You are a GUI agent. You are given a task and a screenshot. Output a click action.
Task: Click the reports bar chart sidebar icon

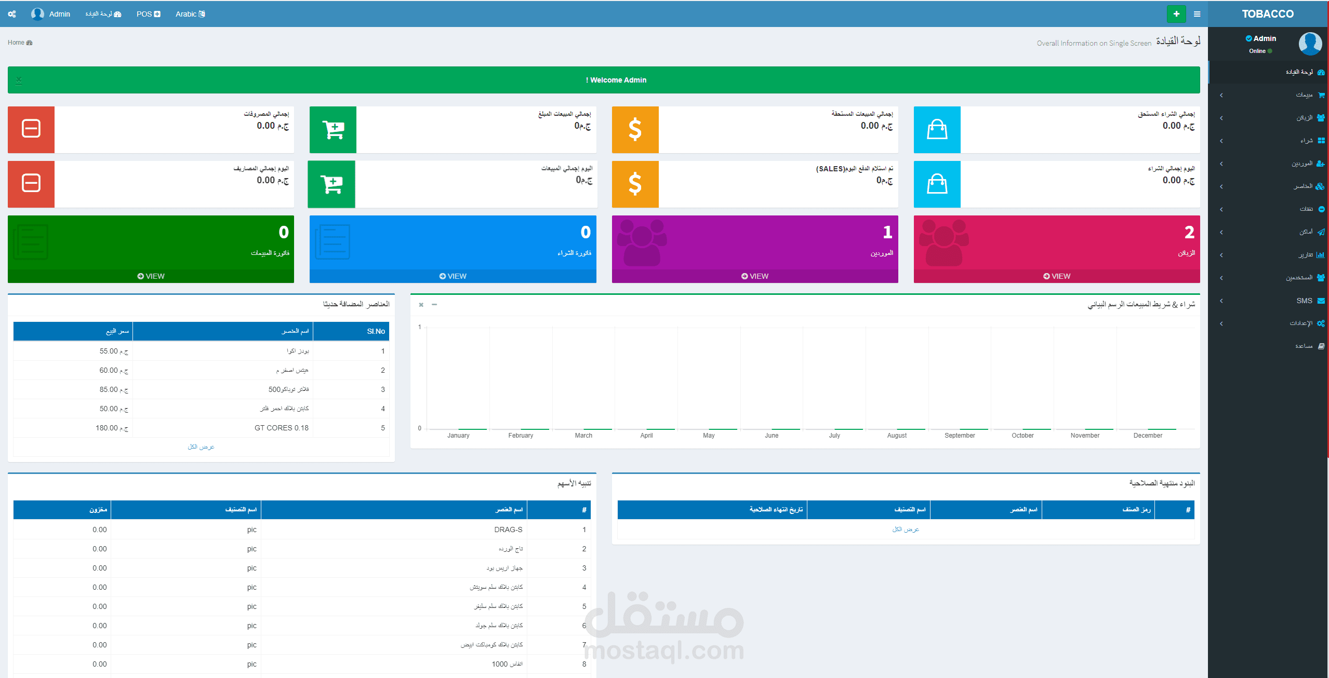1321,255
